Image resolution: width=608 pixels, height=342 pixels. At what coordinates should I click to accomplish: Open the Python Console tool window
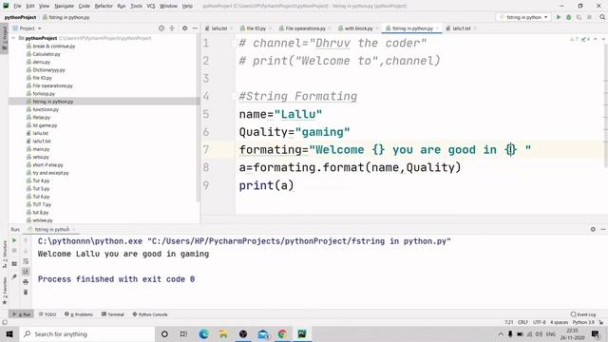click(x=150, y=314)
